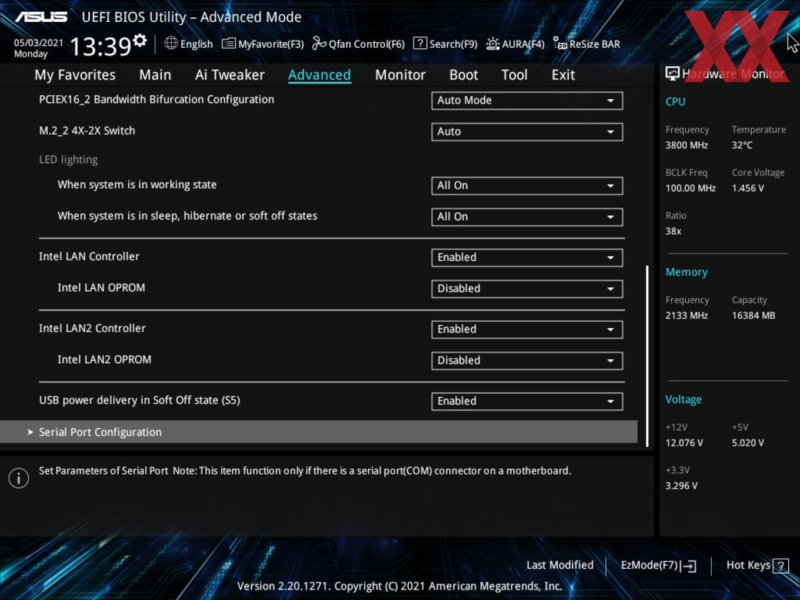Click M.2_2 4X-2X Switch label
This screenshot has height=600, width=800.
(87, 131)
